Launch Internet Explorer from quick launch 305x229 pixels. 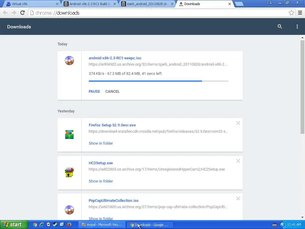click(42, 225)
